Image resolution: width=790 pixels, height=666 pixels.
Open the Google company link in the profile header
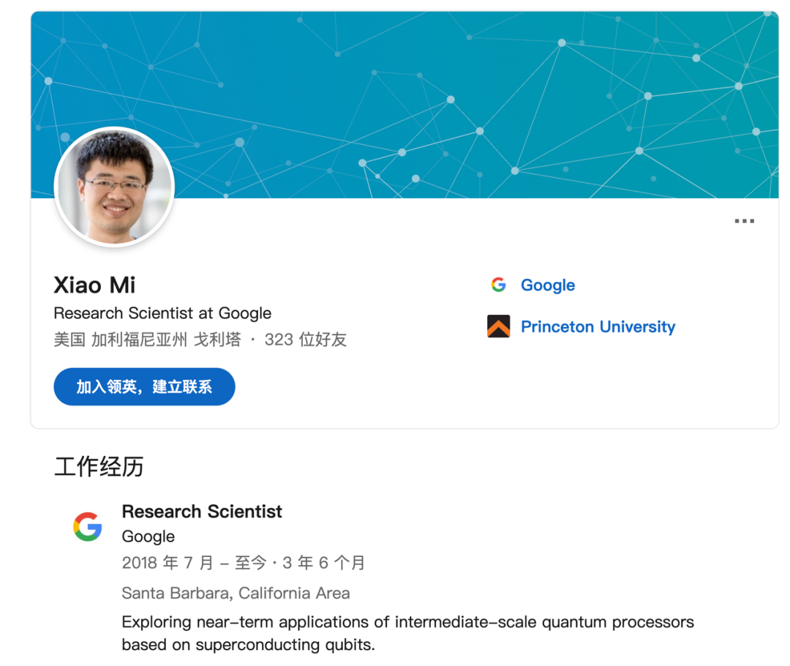coord(547,285)
